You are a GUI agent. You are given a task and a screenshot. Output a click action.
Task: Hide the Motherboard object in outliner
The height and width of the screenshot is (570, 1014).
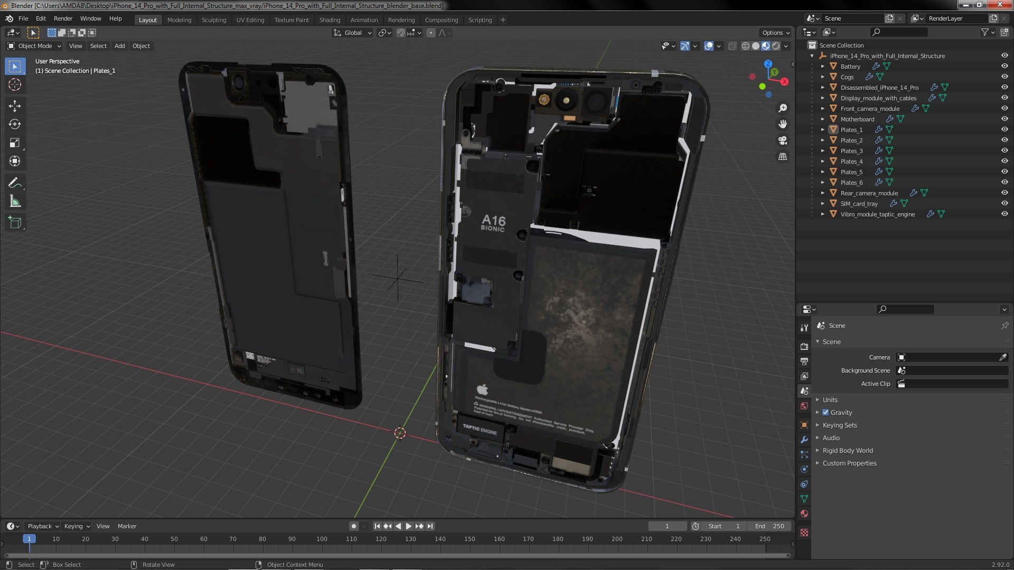click(1004, 119)
